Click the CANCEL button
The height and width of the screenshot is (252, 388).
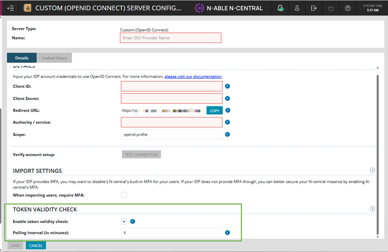coord(36,246)
